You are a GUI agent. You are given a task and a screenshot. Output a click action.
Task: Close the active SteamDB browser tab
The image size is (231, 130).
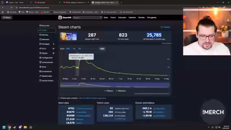pos(117,3)
